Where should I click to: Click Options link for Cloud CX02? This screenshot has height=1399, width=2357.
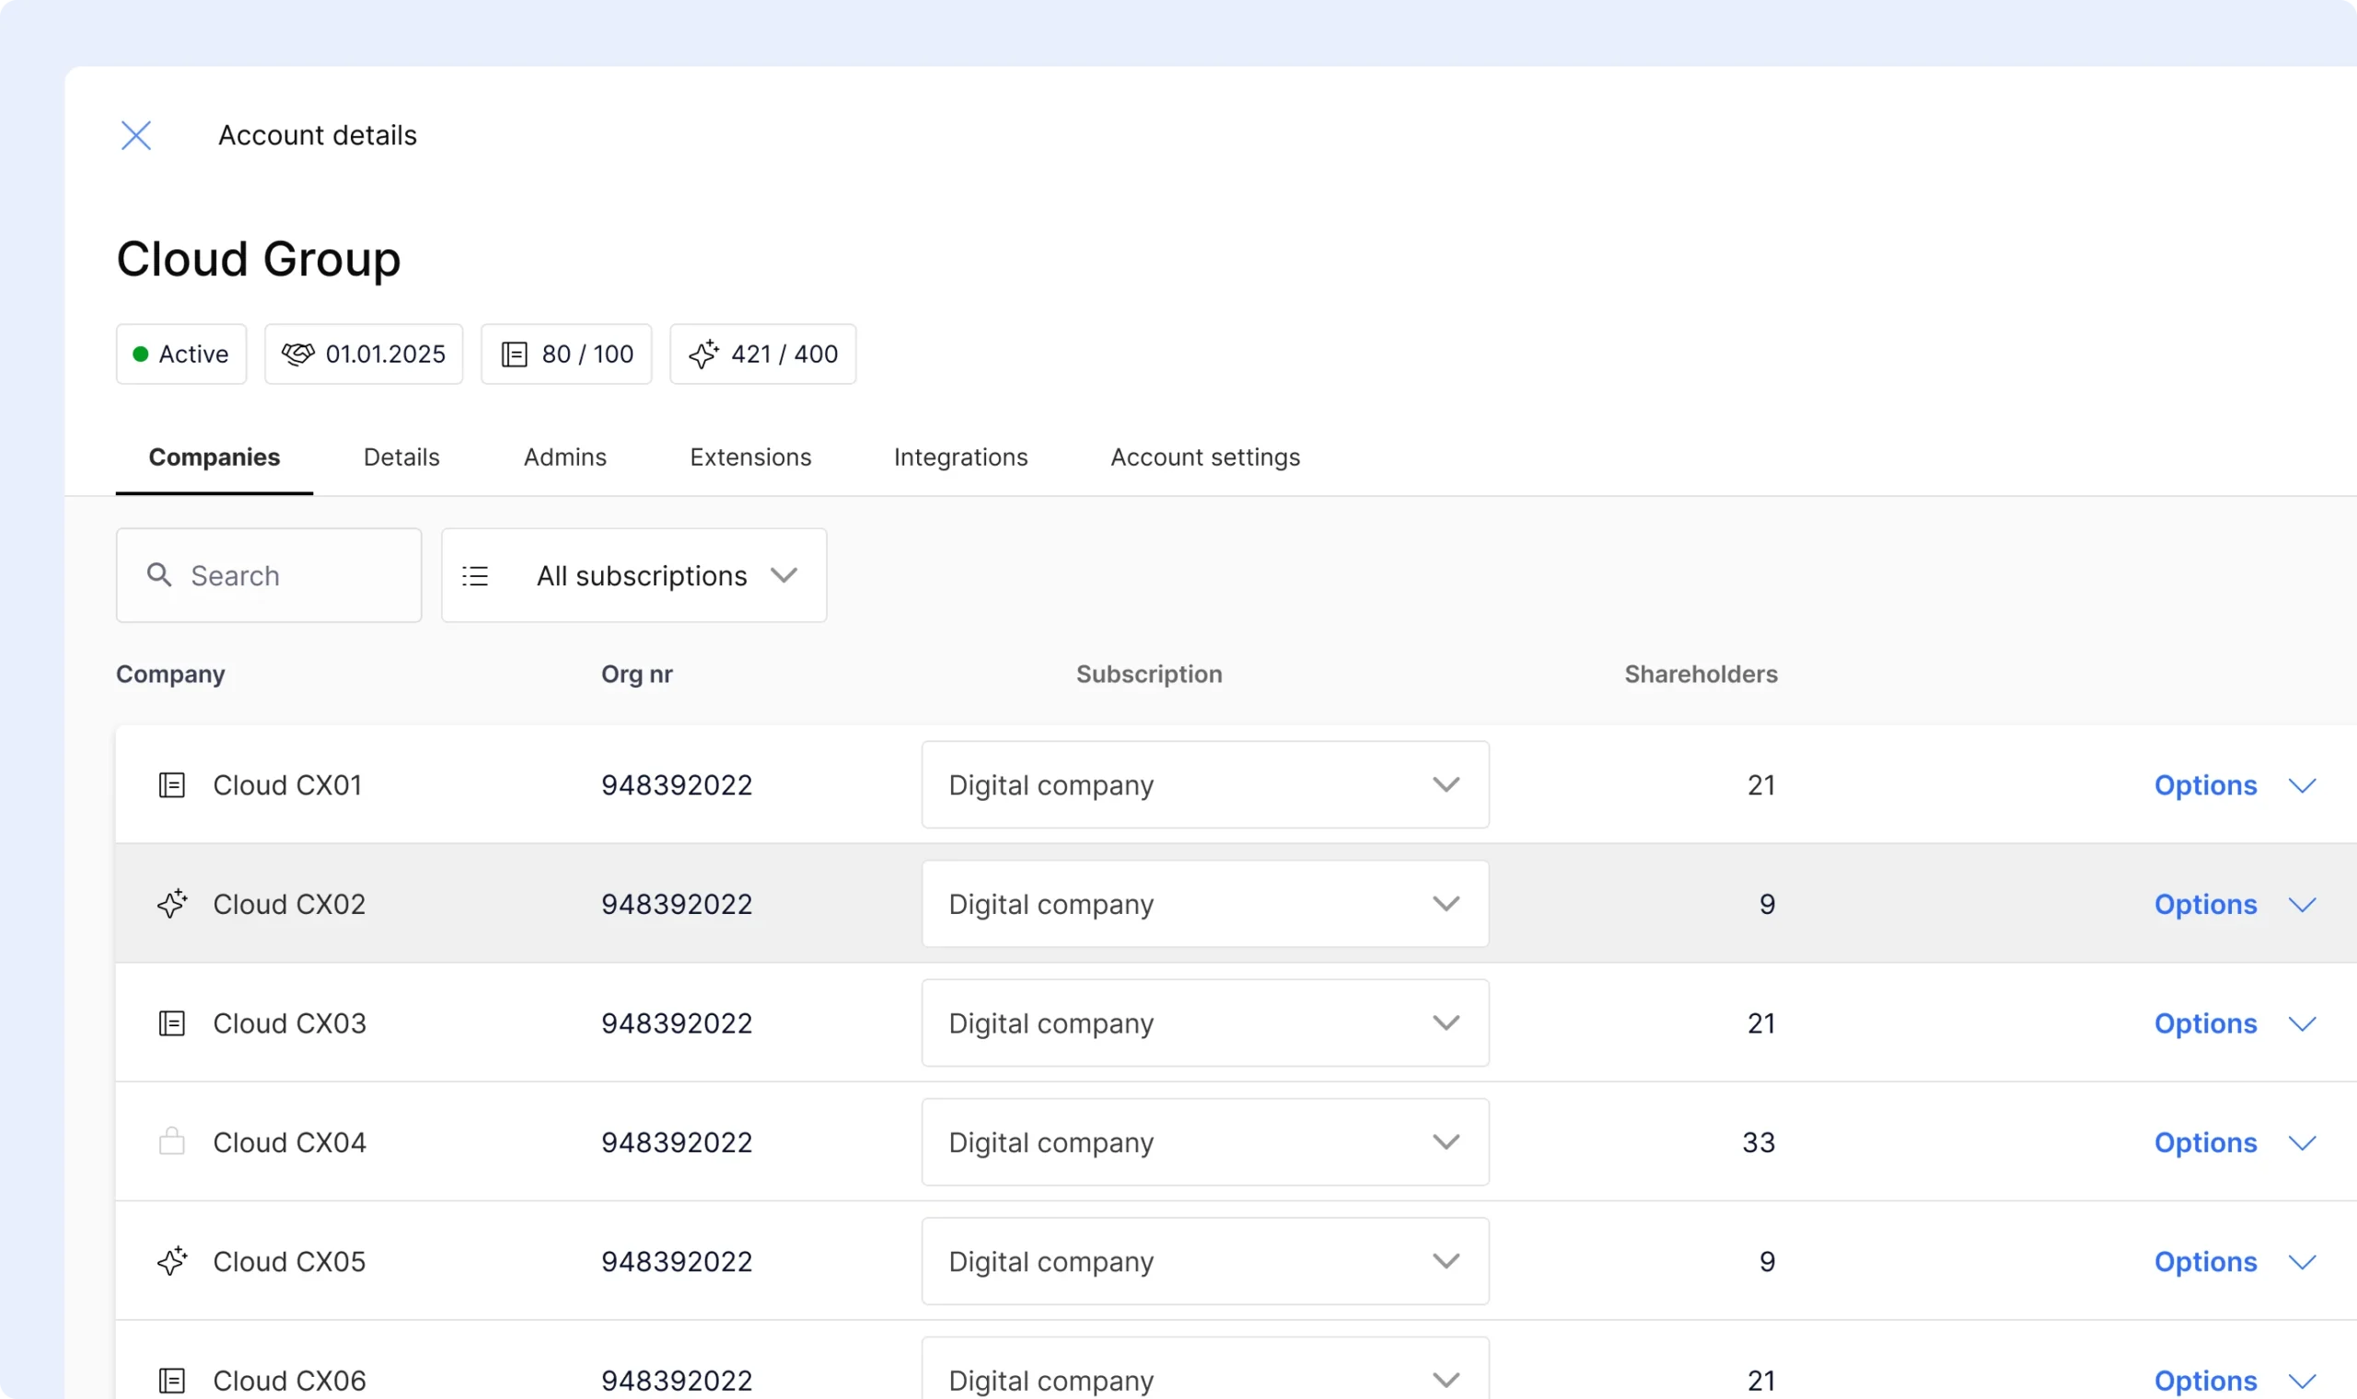pos(2204,905)
